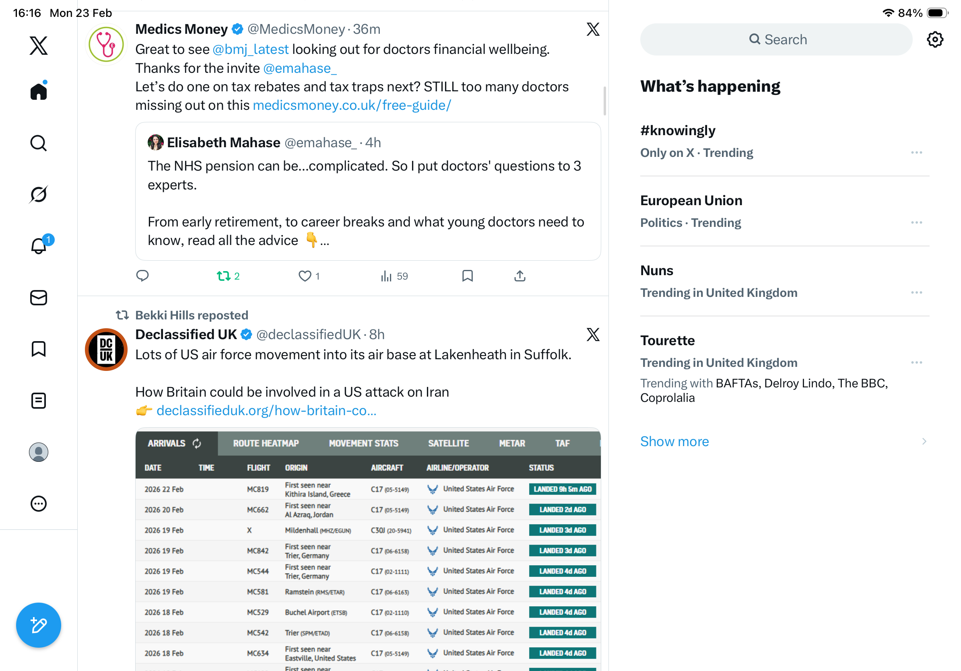Open more options for Nuns trend
The width and height of the screenshot is (961, 671).
pyautogui.click(x=916, y=293)
